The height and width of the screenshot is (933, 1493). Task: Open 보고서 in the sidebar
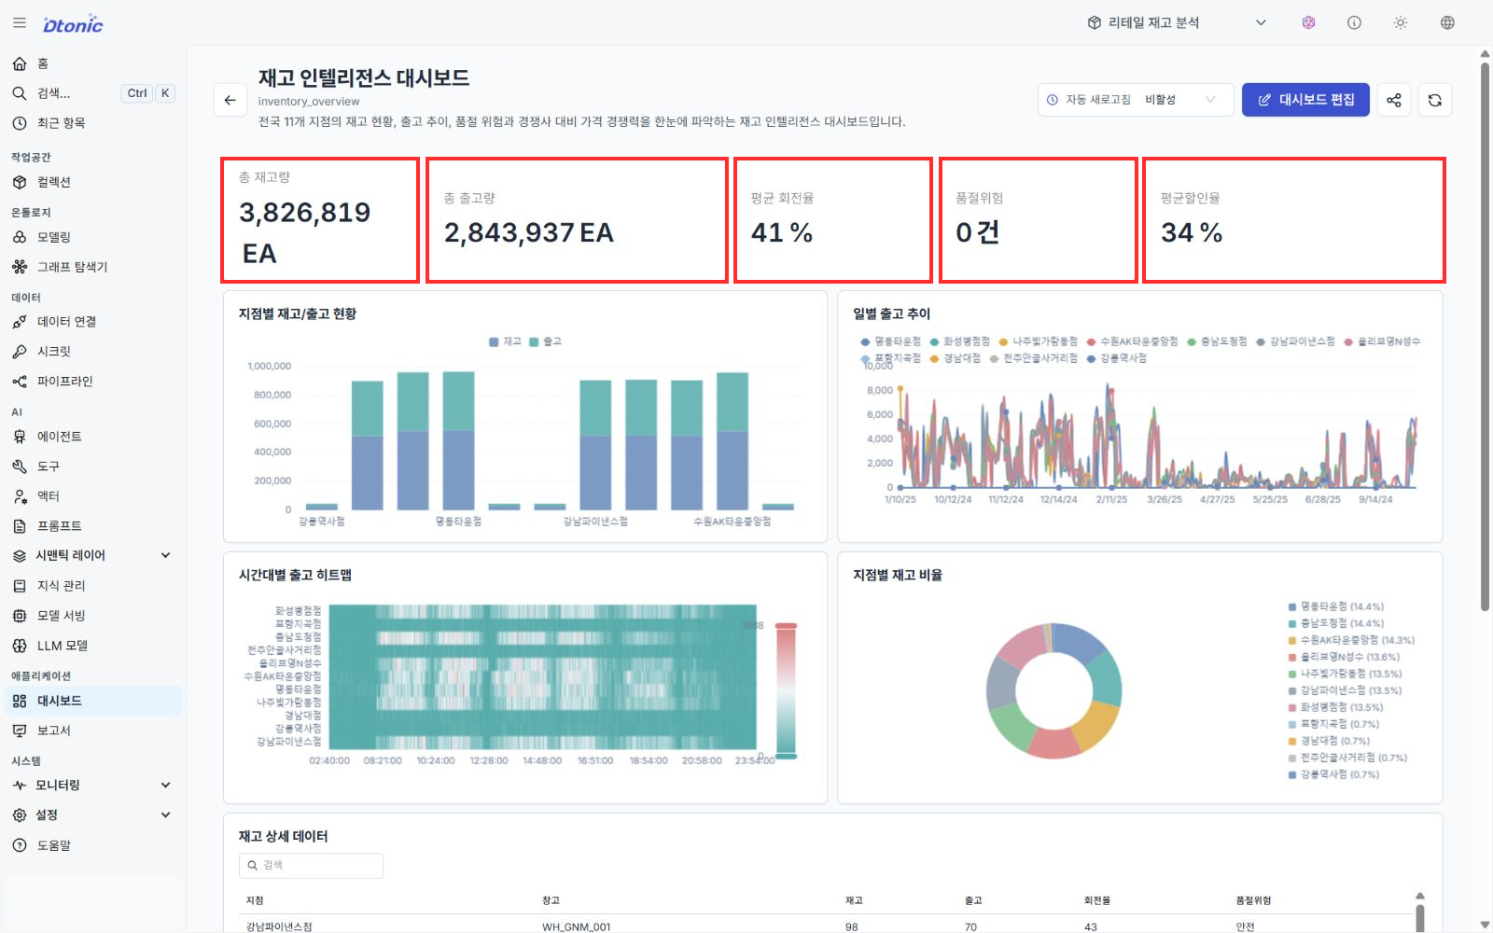point(91,731)
